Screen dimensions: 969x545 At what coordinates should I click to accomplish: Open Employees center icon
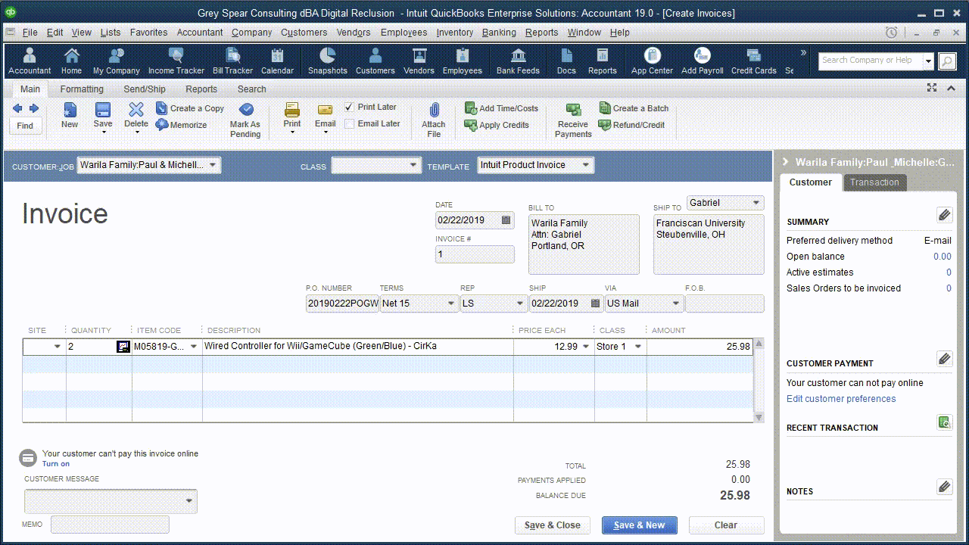(462, 61)
